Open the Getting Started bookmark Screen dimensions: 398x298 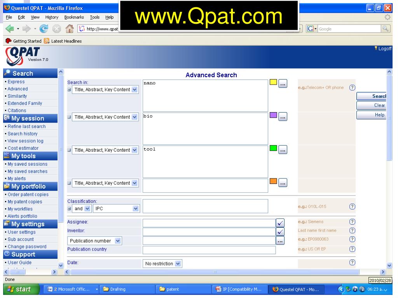[23, 41]
